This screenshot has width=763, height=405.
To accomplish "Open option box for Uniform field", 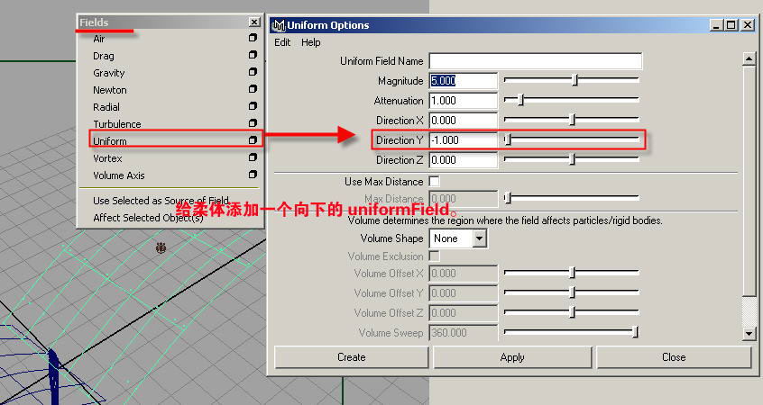I will pos(253,139).
